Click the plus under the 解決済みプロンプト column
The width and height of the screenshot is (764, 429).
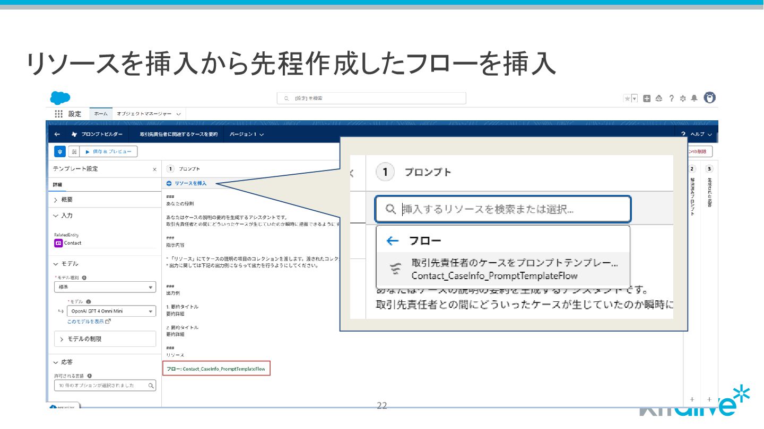pos(692,399)
